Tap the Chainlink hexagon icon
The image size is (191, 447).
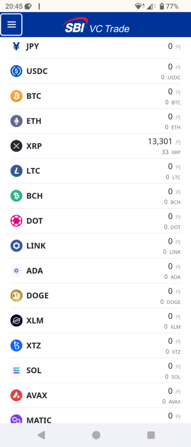click(16, 246)
